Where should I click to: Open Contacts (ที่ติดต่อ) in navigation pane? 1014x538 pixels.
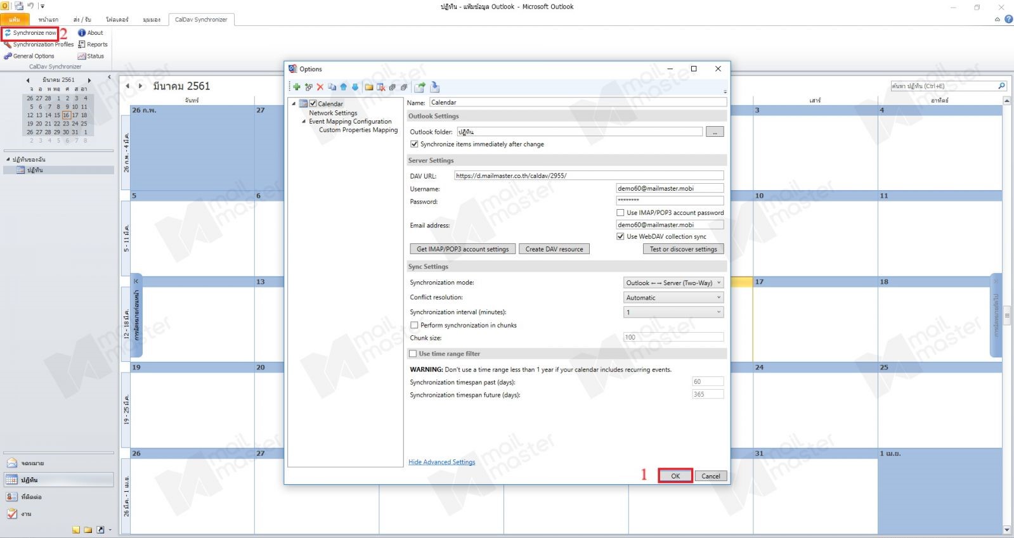58,497
